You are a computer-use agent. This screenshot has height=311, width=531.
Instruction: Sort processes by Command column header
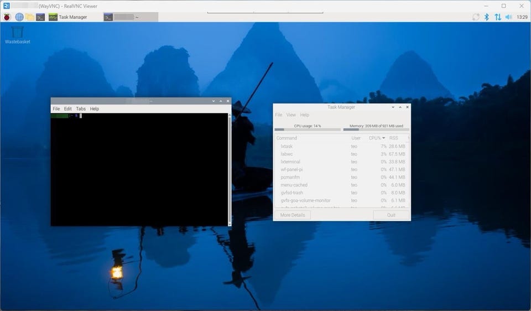(287, 138)
